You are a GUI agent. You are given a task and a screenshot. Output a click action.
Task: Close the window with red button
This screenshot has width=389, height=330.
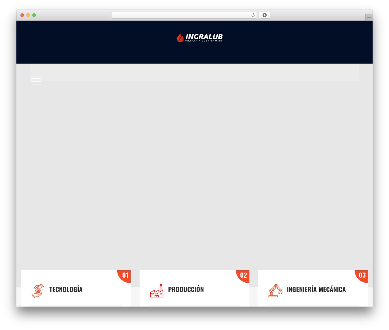click(x=22, y=15)
